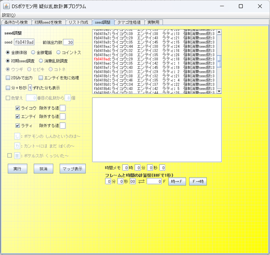Toggle the 分+秒が ずれた分も表示 checkbox

click(8, 88)
